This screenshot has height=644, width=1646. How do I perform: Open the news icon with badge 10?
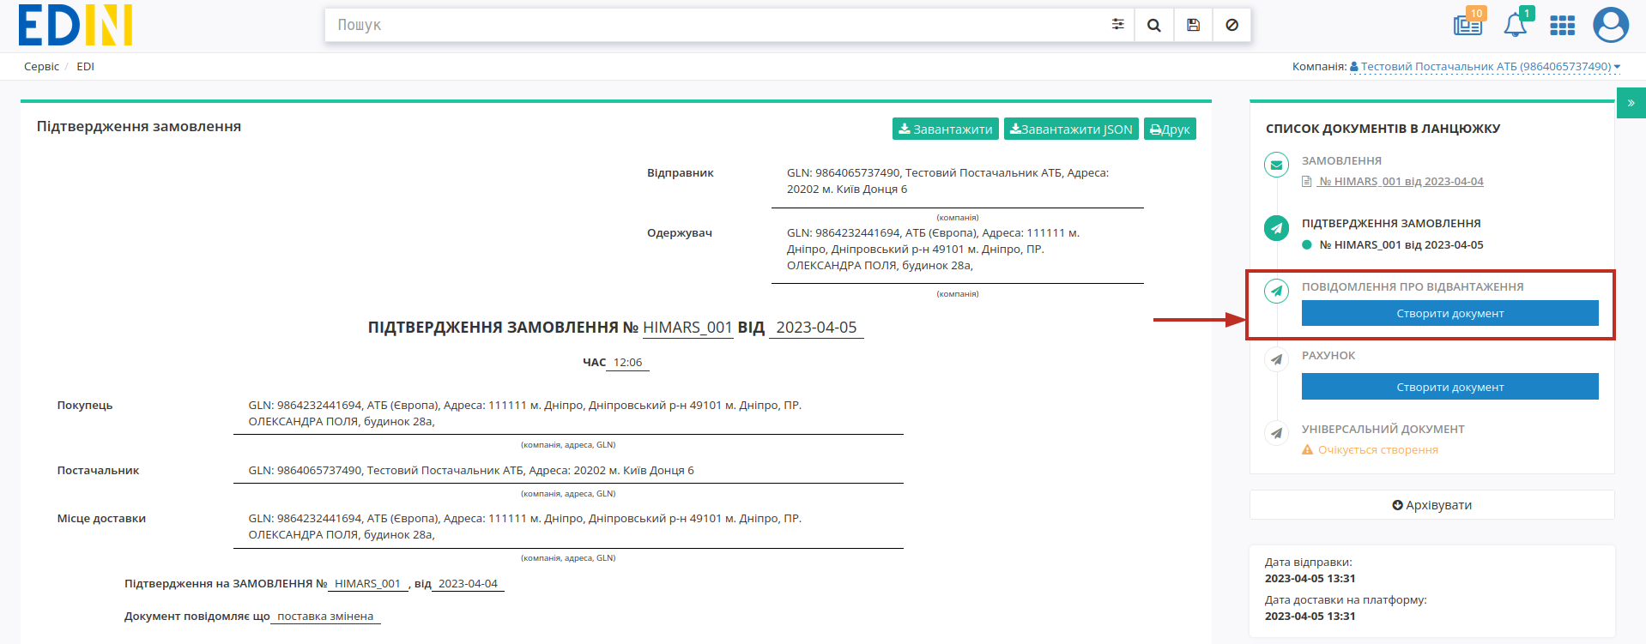(x=1468, y=23)
